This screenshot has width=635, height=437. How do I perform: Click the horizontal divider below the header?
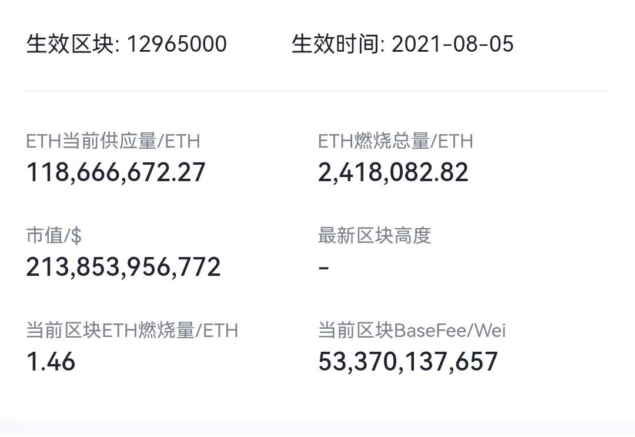317,91
